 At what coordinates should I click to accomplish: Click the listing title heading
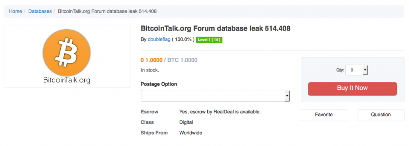click(x=215, y=29)
